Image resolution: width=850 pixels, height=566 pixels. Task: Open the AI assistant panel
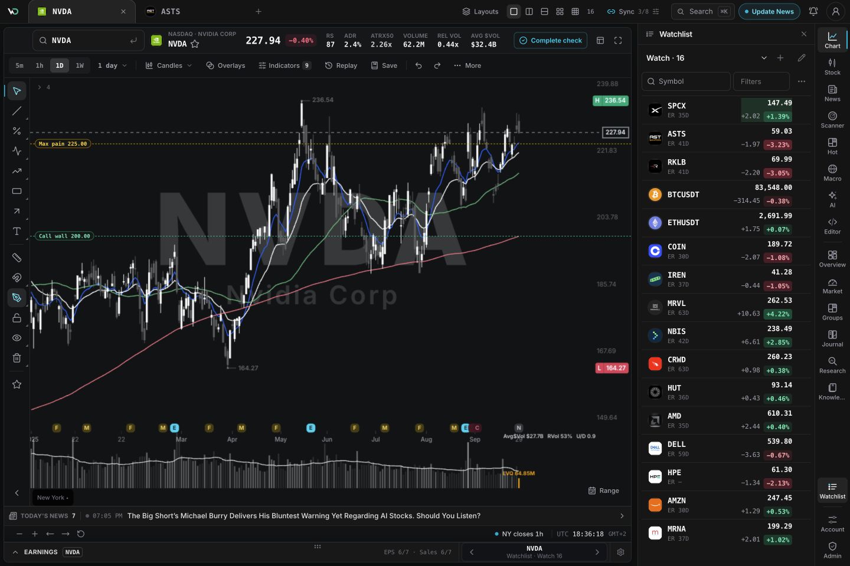click(832, 199)
